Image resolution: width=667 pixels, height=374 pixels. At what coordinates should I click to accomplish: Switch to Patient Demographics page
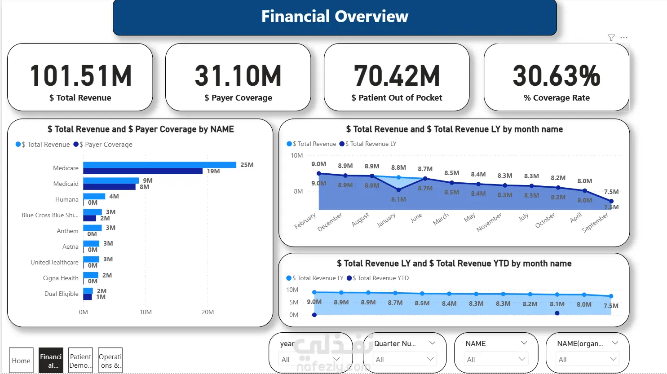(x=81, y=360)
